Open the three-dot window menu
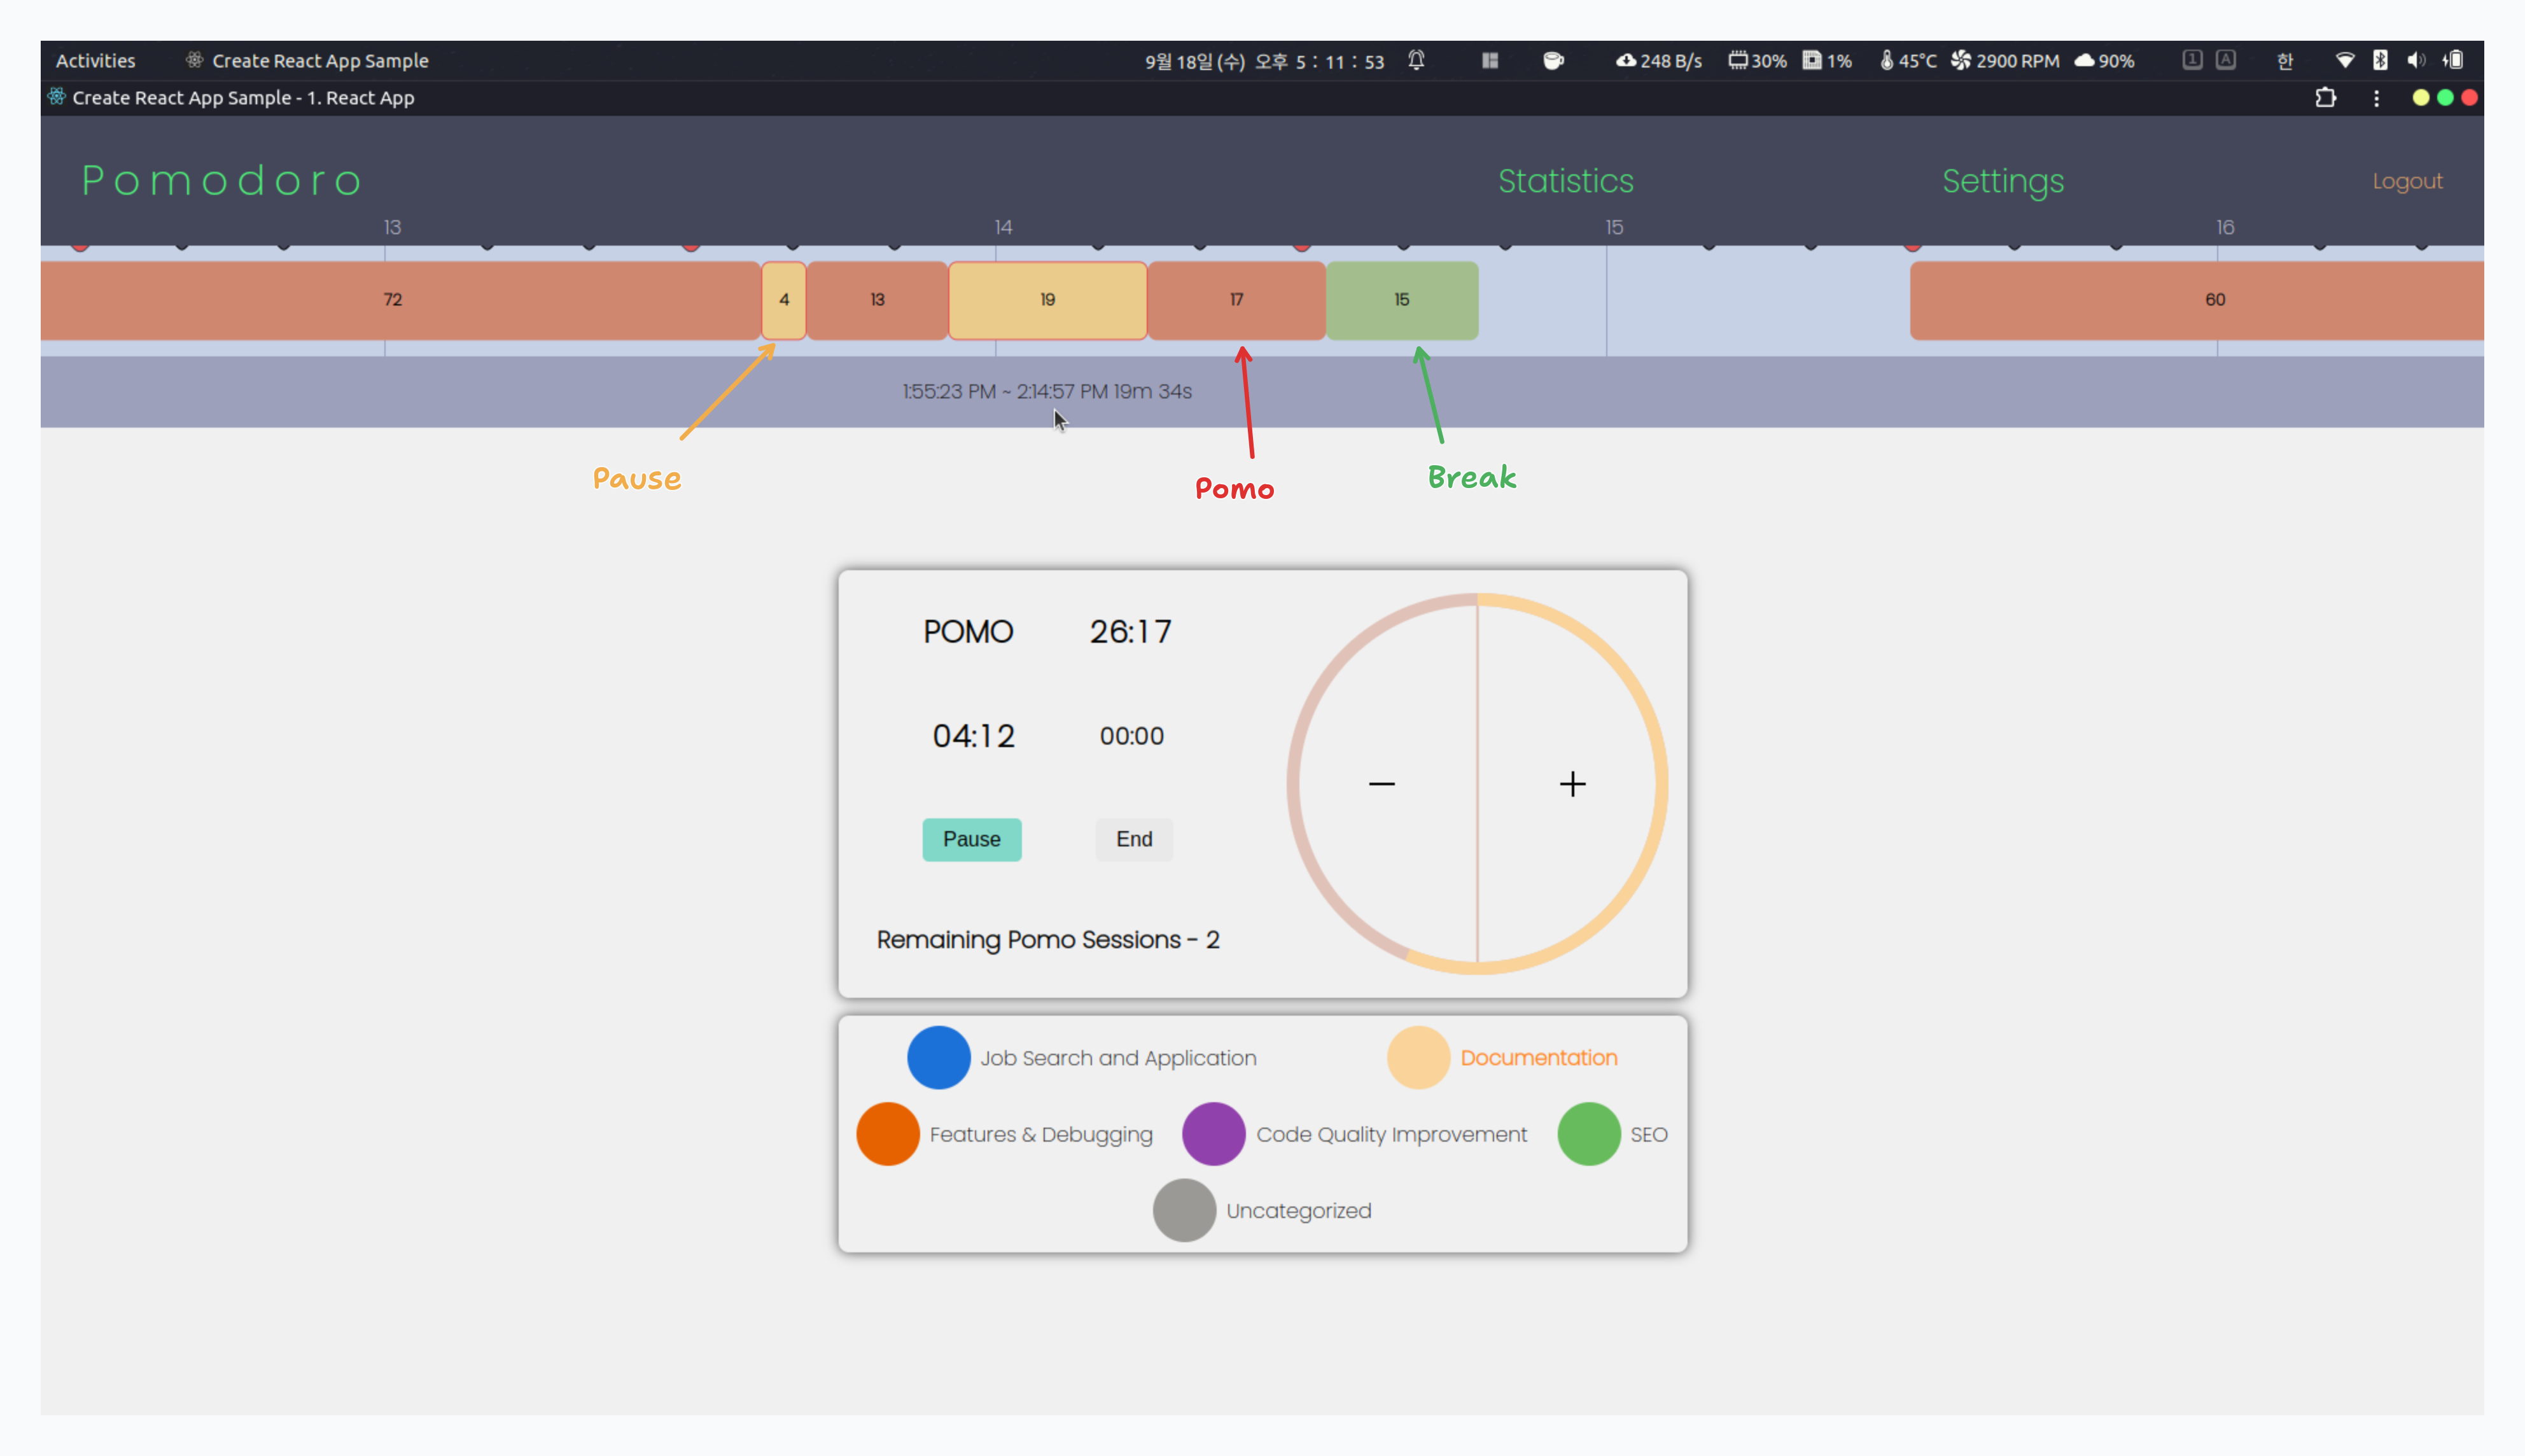 point(2376,98)
